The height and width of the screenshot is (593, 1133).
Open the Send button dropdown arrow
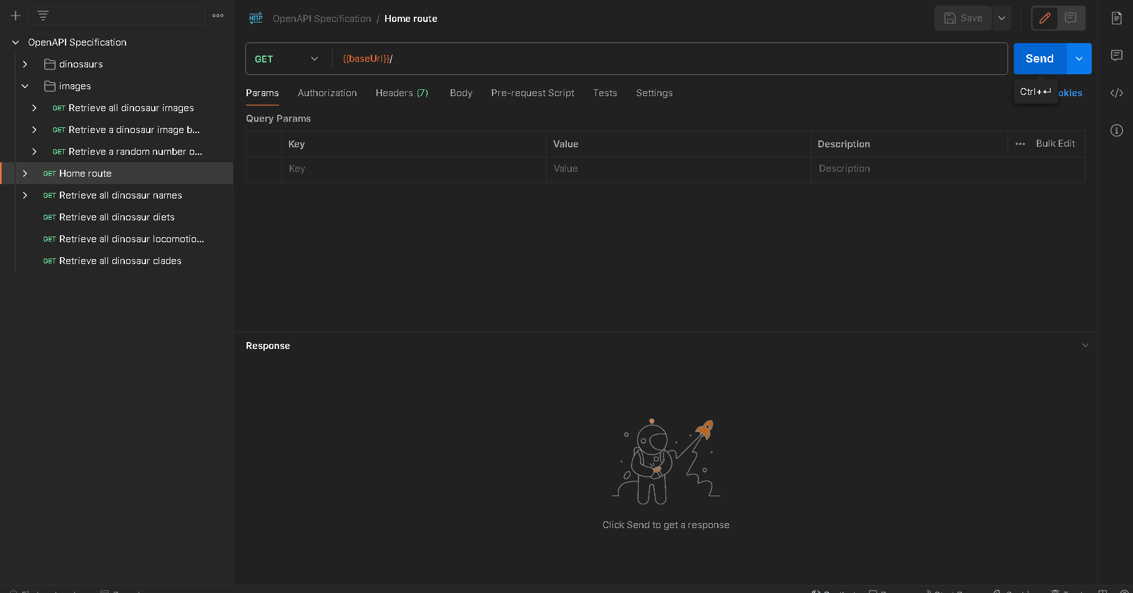pos(1079,59)
